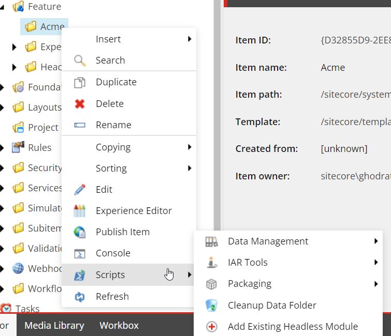Switch to the Workbox tab
The height and width of the screenshot is (336, 391).
pyautogui.click(x=119, y=325)
